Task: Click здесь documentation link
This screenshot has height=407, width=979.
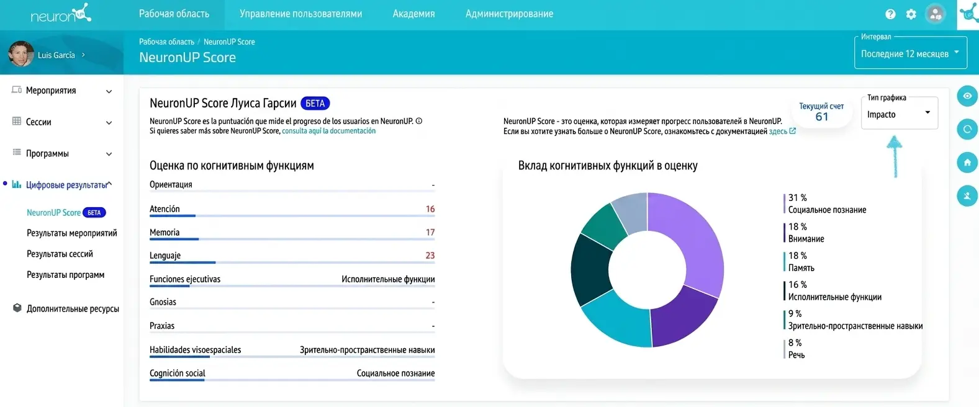Action: pyautogui.click(x=778, y=131)
